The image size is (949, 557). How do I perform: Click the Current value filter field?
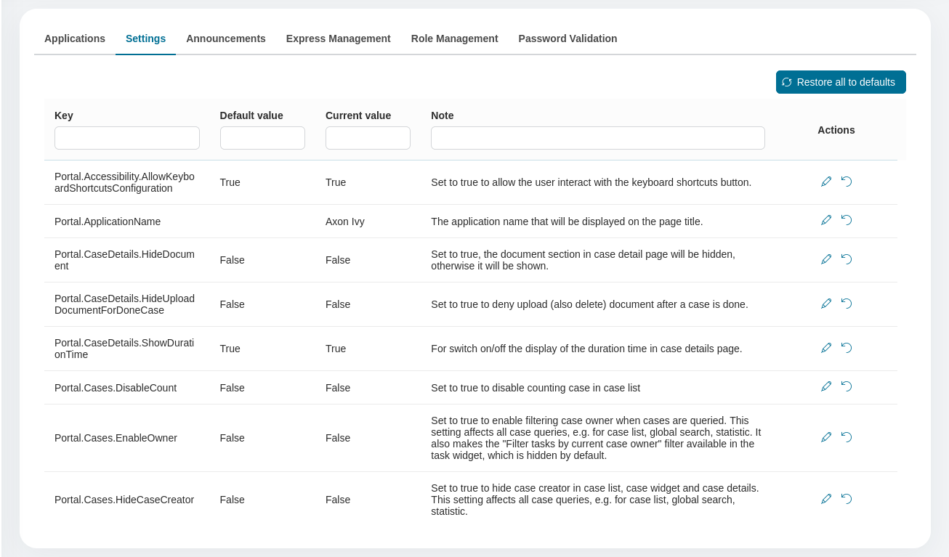coord(368,138)
